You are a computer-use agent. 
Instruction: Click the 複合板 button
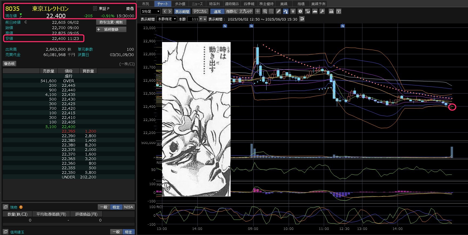click(x=9, y=64)
